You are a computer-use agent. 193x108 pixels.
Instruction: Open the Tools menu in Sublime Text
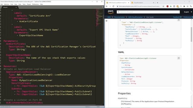point(24,4)
